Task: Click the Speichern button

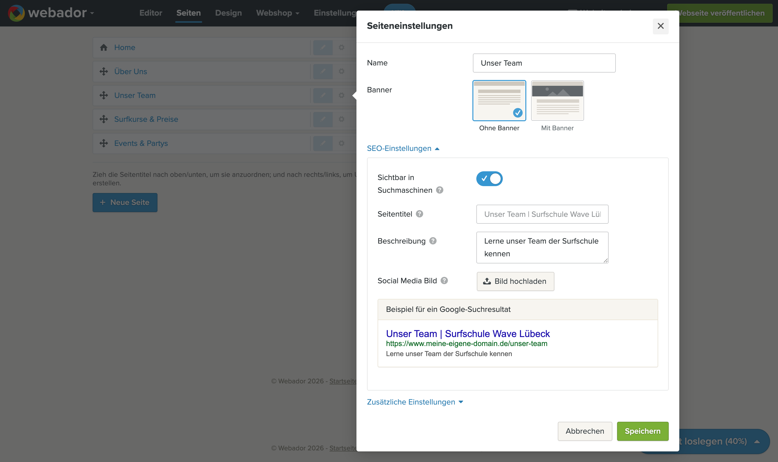Action: [642, 431]
